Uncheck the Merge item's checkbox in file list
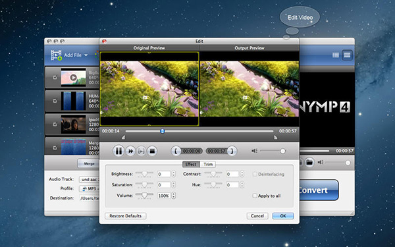 55,148
